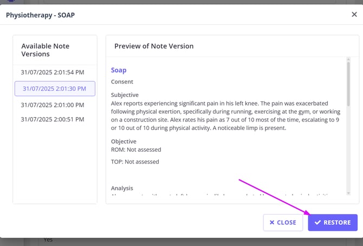The image size is (363, 246).
Task: Click the scrollbar down arrow in preview
Action: coord(348,193)
